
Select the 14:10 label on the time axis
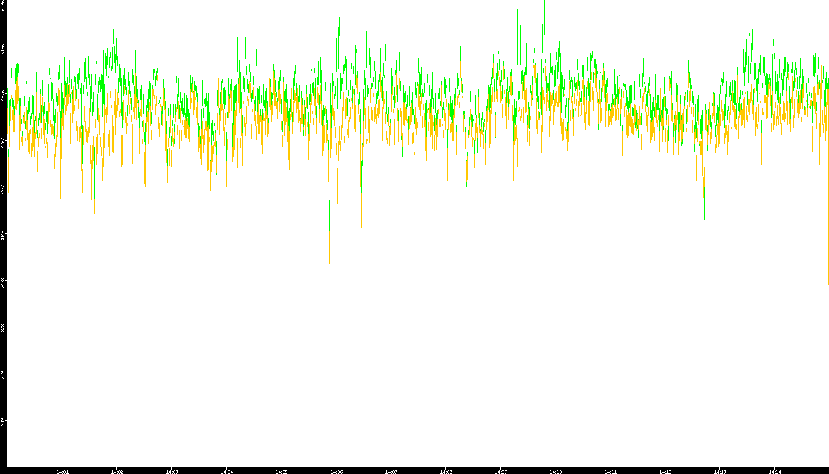(555, 472)
